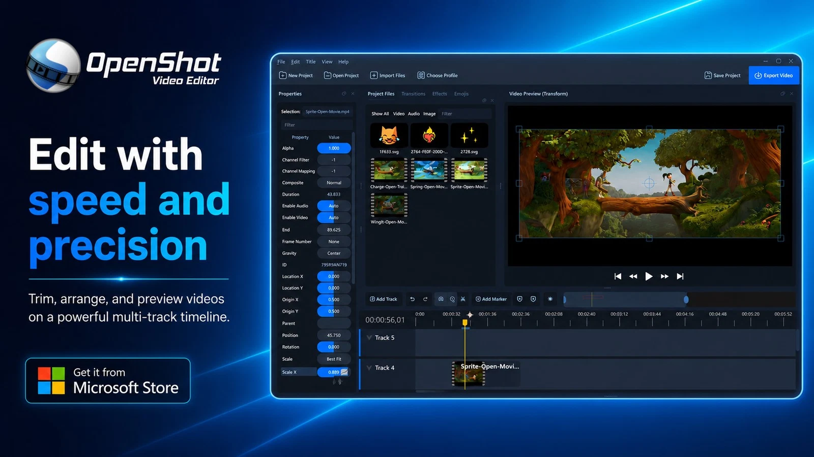
Task: Jump to previous marker
Action: coord(519,299)
